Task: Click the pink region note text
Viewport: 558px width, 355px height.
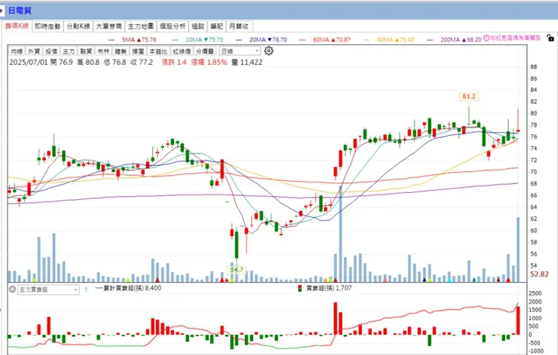Action: (515, 38)
